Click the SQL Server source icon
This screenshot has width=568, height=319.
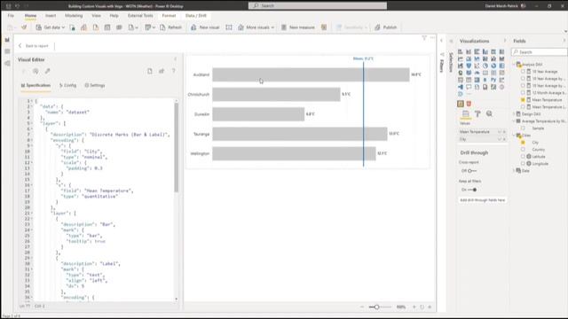tap(96, 27)
